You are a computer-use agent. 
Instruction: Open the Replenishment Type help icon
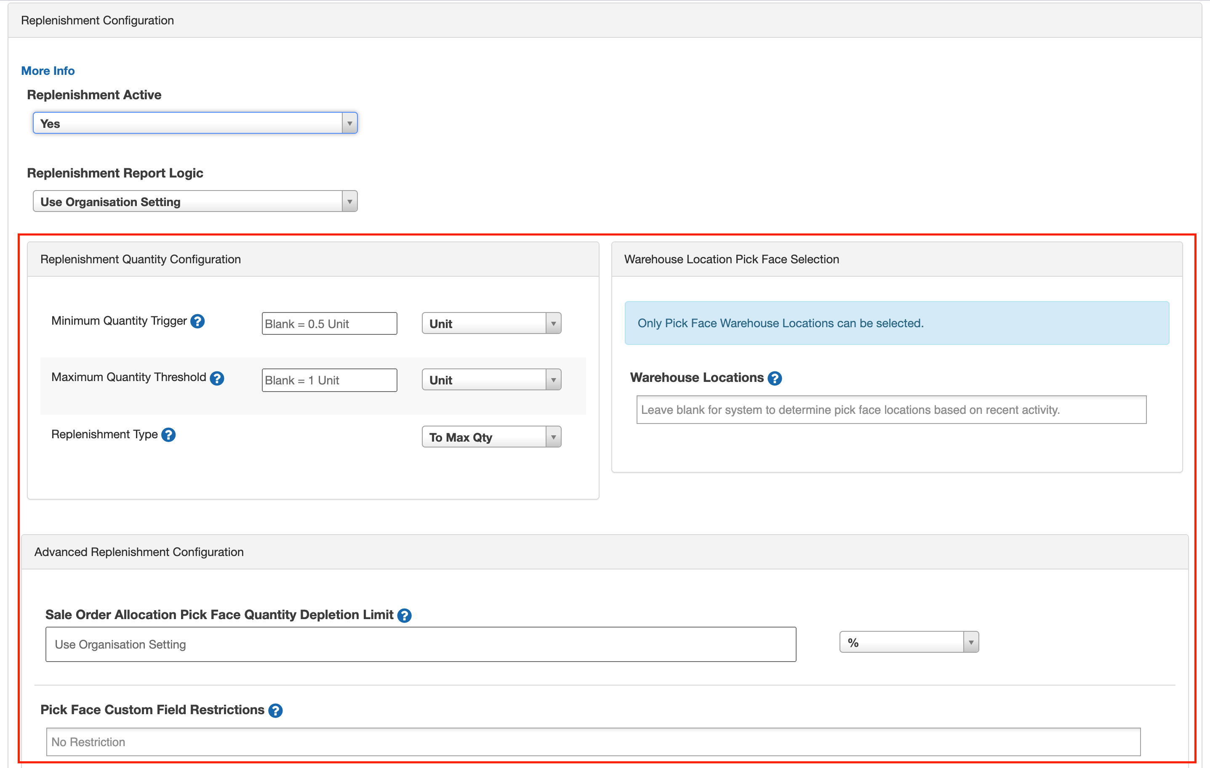[x=169, y=435]
